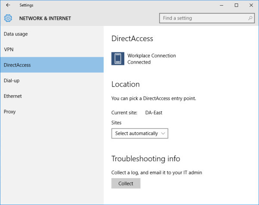The image size is (259, 205).
Task: Click the DA-East current site value
Action: [x=154, y=112]
